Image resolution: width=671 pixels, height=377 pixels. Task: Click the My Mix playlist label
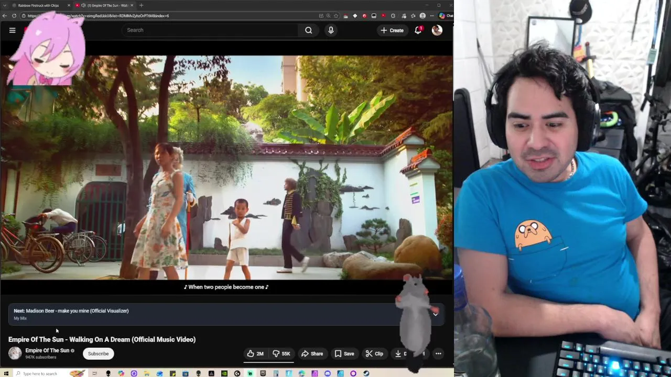click(20, 318)
